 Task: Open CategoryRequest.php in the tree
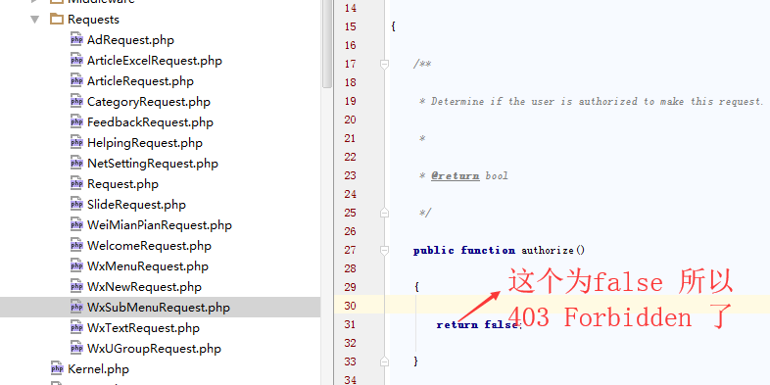tap(148, 102)
